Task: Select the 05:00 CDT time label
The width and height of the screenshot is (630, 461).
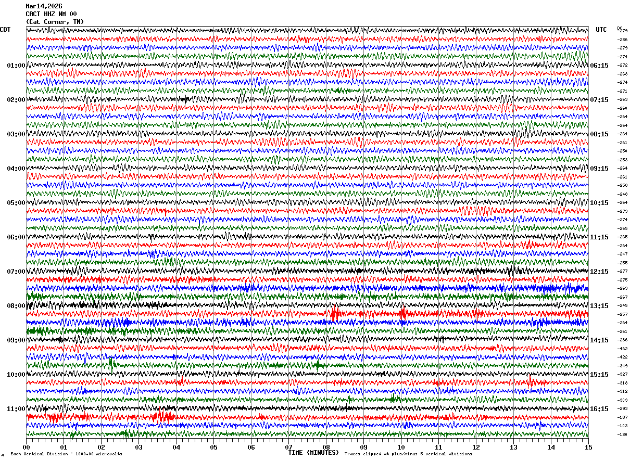Action: 16,203
